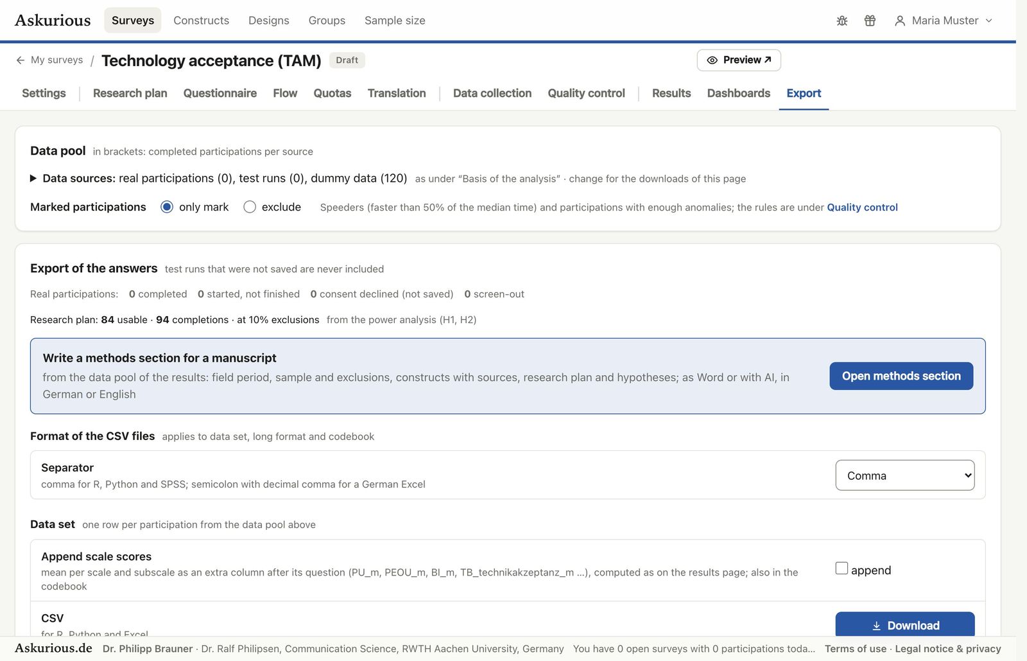Open Terms of use footer link
1027x661 pixels.
(856, 649)
